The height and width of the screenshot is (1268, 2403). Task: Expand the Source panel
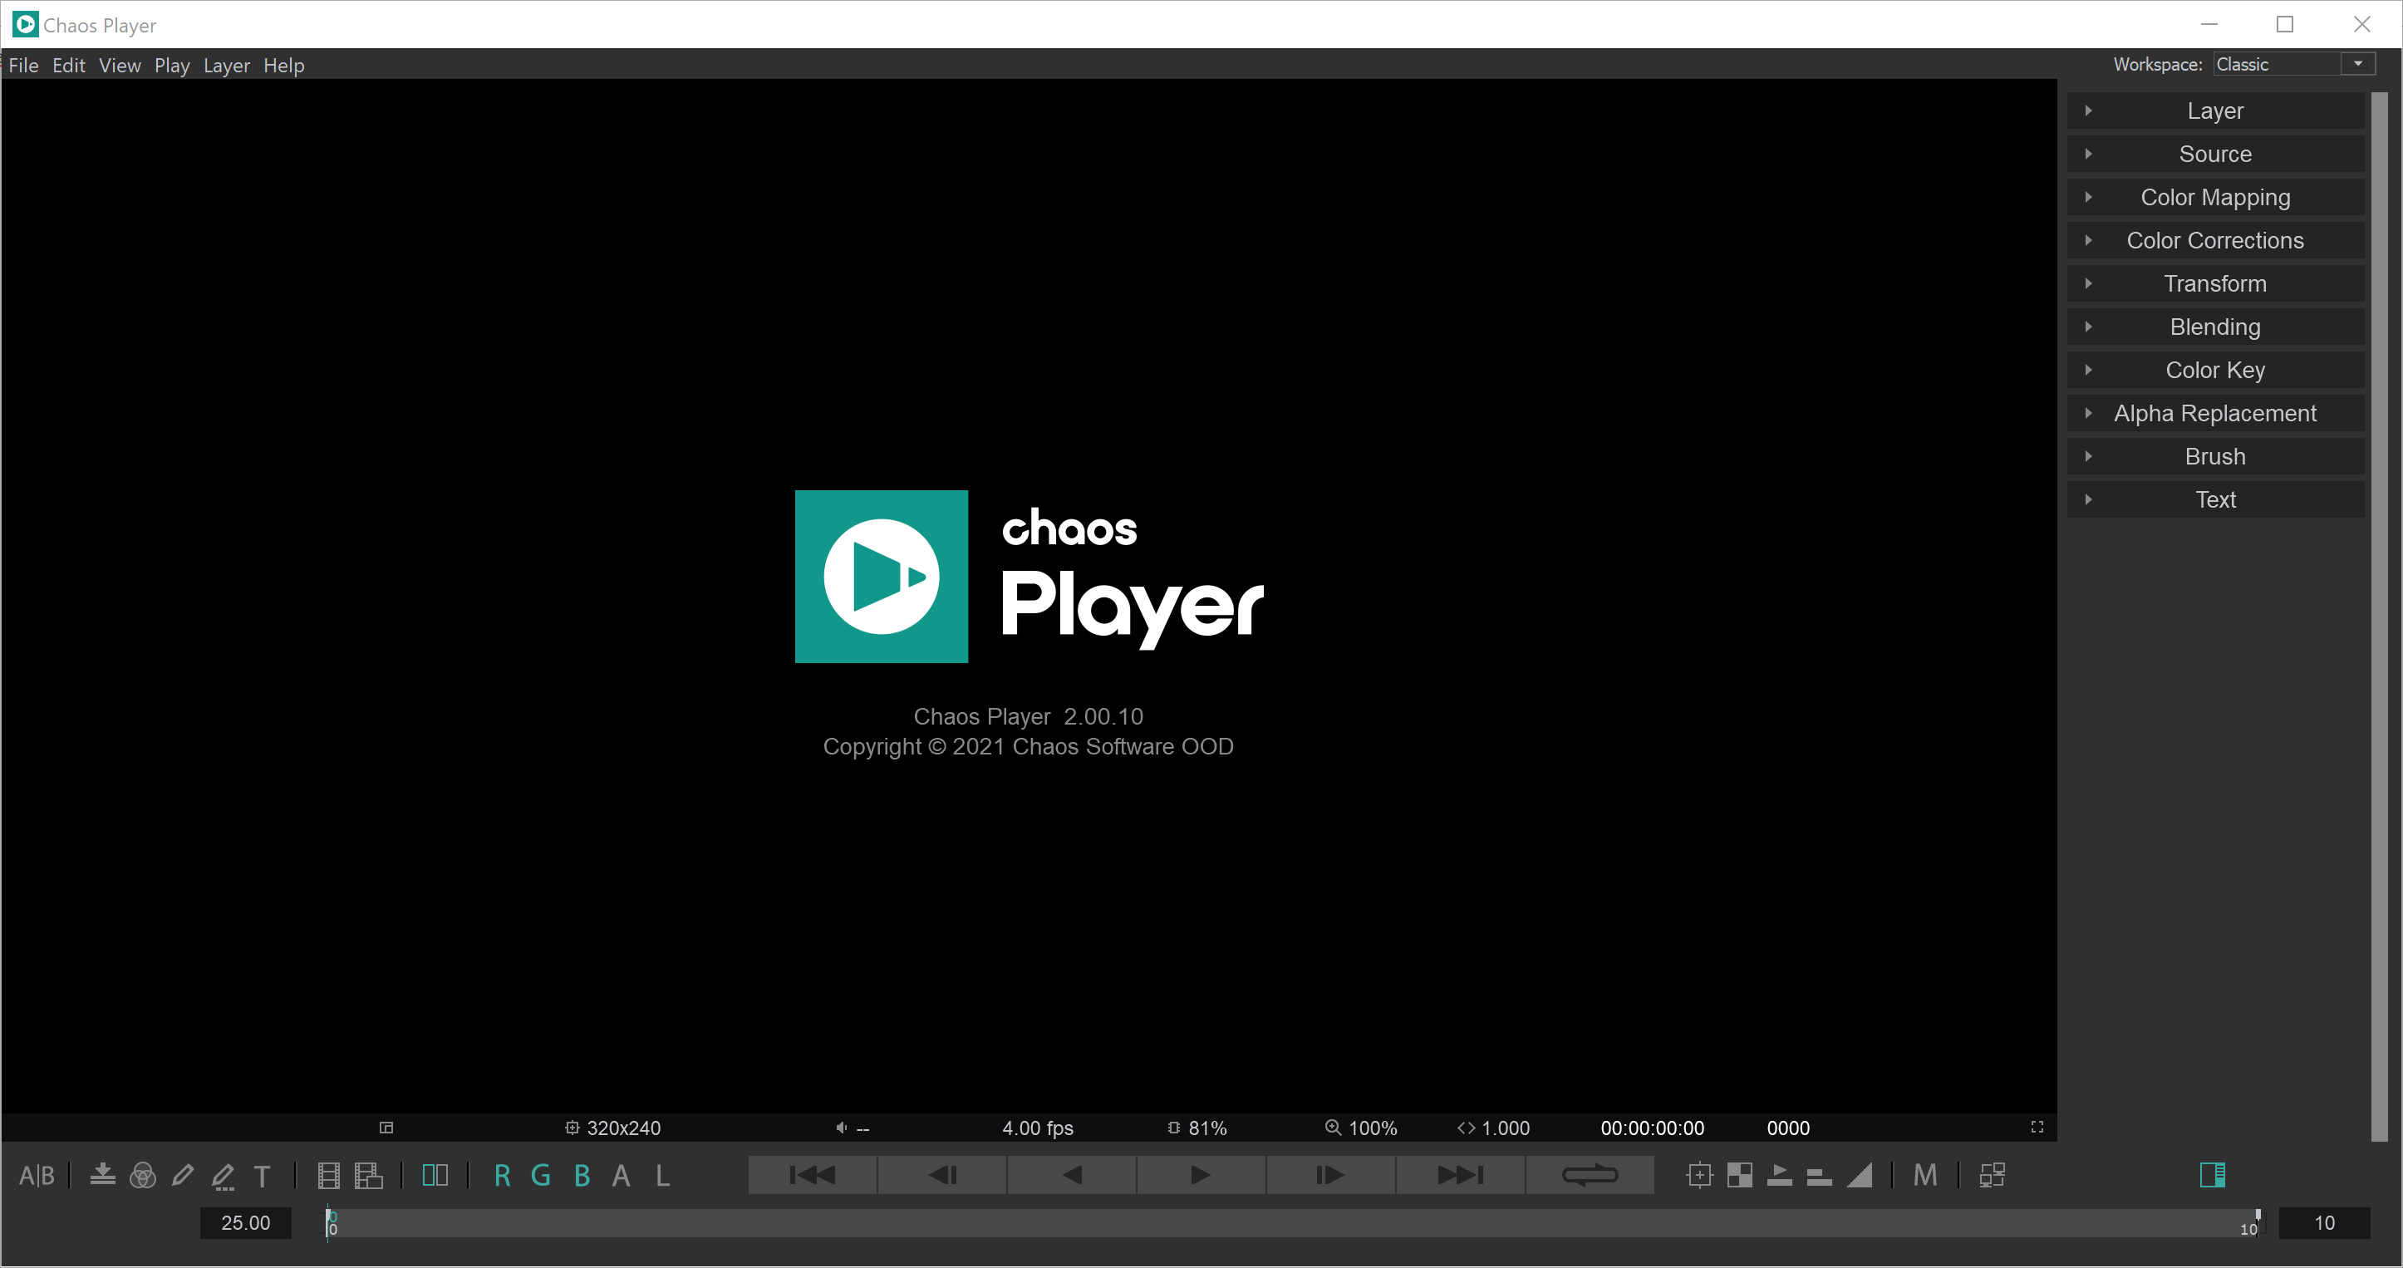(x=2215, y=154)
